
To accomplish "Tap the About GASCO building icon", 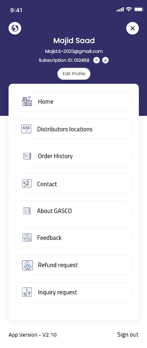I will click(27, 211).
